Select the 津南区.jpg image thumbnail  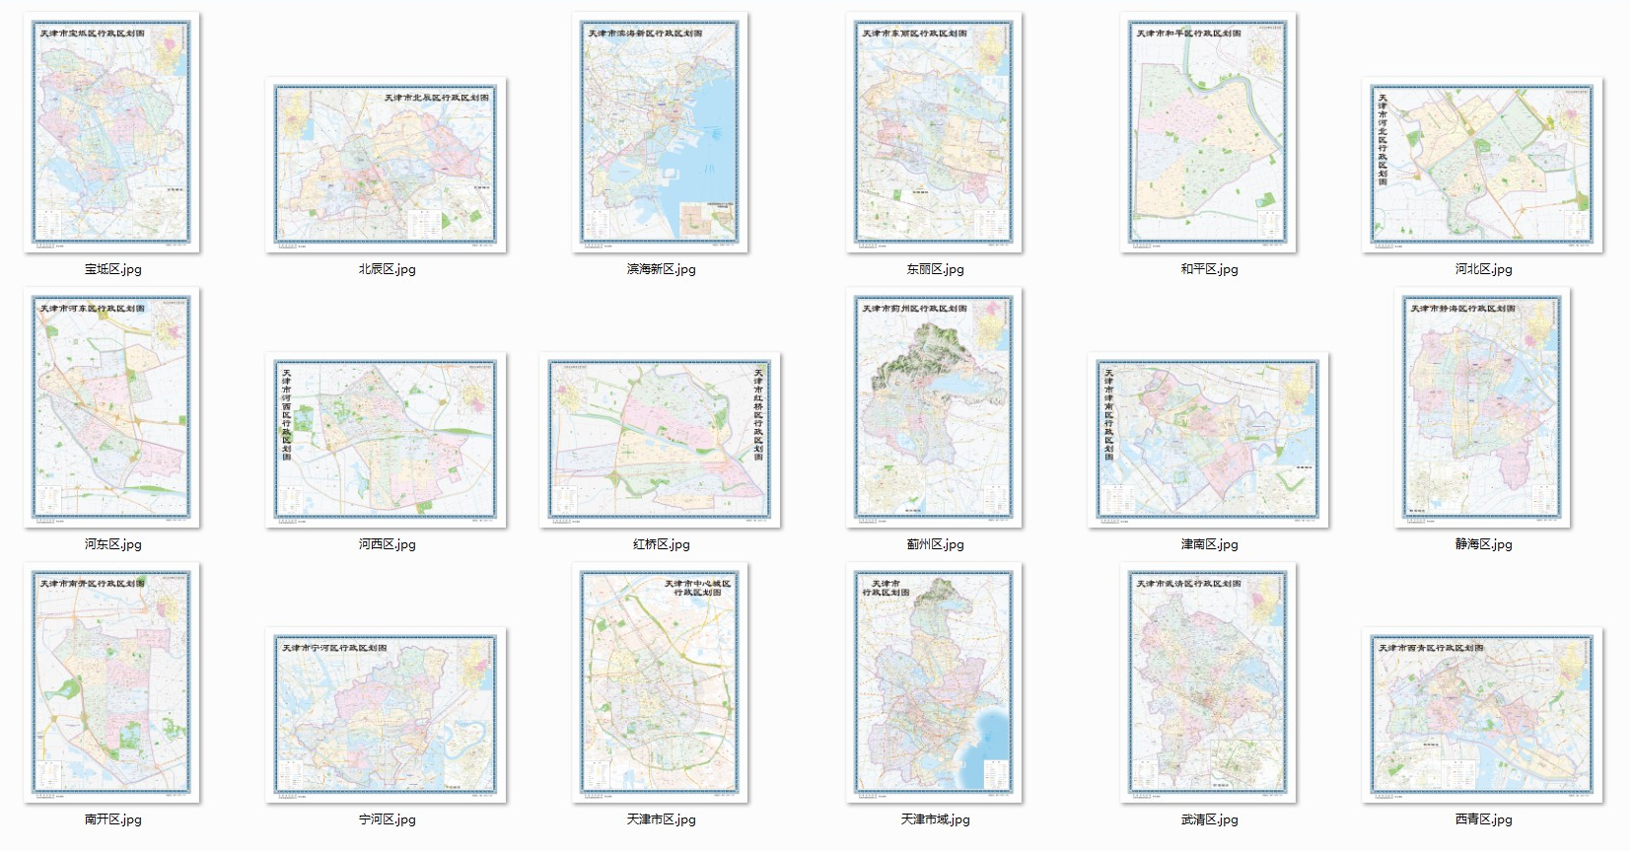click(1208, 440)
